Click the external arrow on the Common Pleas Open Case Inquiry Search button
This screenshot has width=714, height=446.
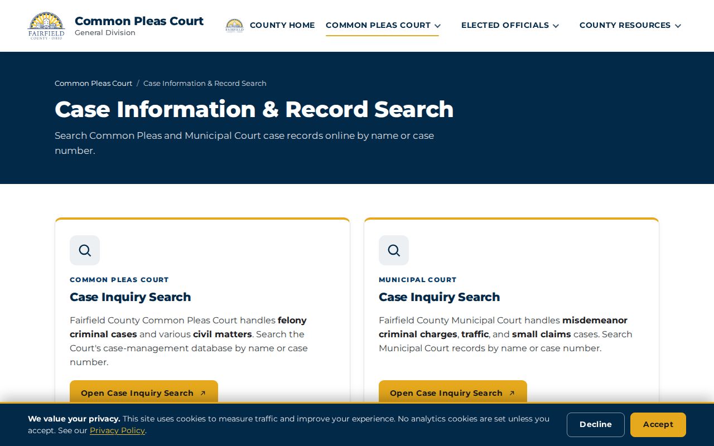point(203,393)
